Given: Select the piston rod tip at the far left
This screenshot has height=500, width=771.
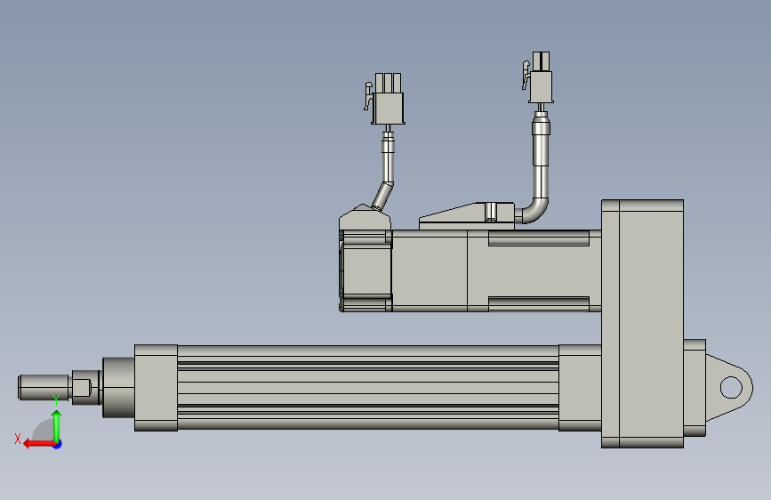Looking at the screenshot, I should 44,387.
